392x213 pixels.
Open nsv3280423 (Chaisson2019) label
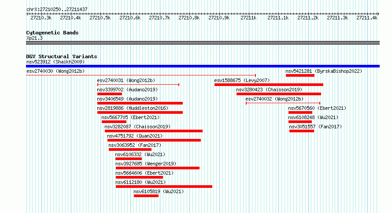click(269, 90)
